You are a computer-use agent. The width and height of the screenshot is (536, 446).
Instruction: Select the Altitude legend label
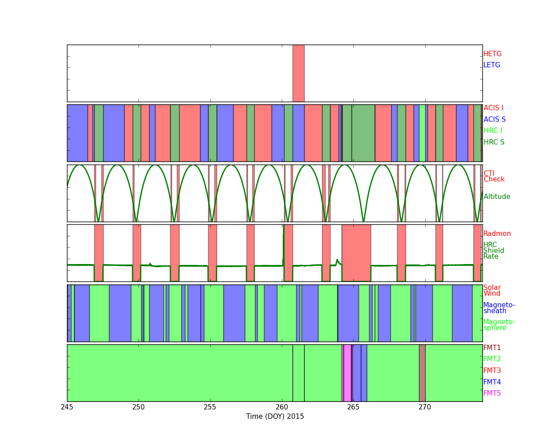point(497,197)
